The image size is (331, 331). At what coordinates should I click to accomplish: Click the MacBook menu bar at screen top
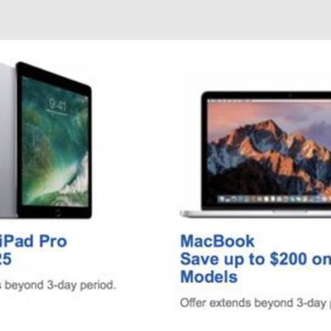click(x=269, y=100)
